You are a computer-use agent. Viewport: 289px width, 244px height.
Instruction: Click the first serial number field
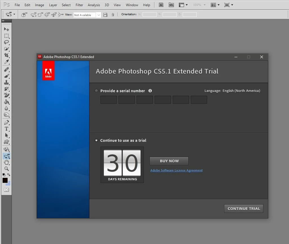(109, 100)
